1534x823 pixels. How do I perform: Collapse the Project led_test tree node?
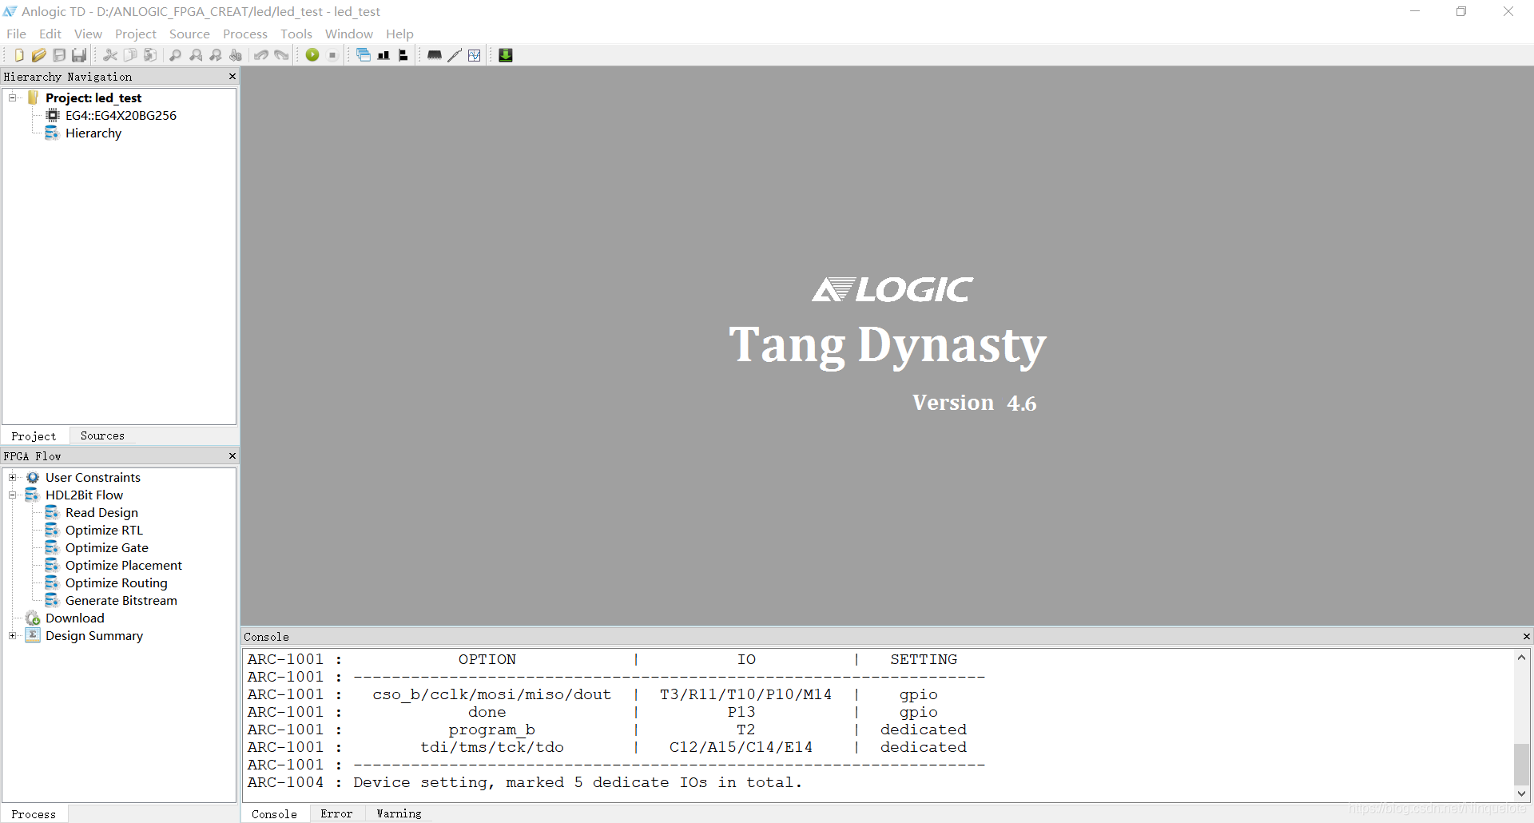[13, 97]
